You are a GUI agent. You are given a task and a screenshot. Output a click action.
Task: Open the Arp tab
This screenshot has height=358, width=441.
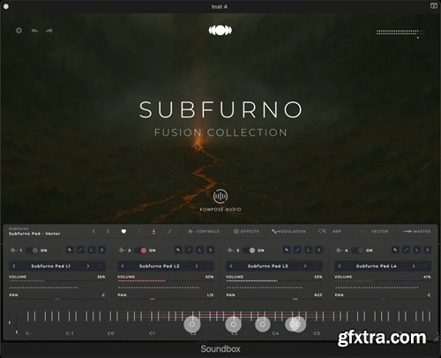pos(330,231)
